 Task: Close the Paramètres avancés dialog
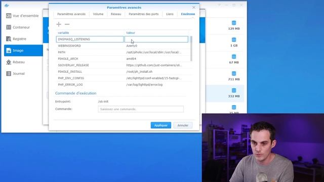coord(193,8)
